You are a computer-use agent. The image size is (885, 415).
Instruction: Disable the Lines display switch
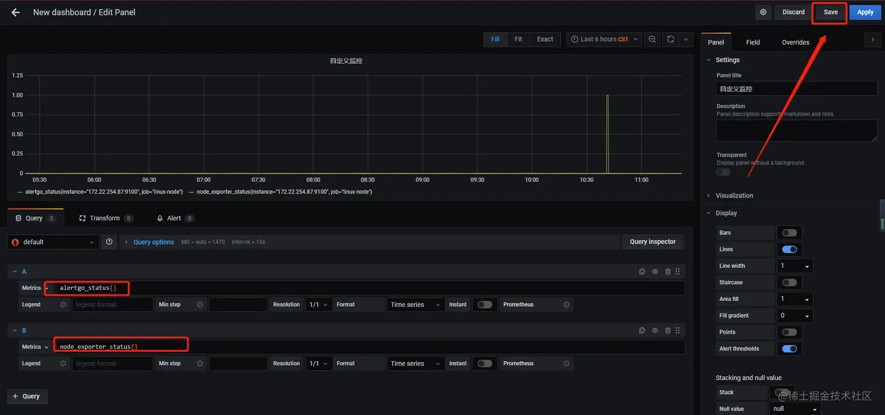point(790,249)
